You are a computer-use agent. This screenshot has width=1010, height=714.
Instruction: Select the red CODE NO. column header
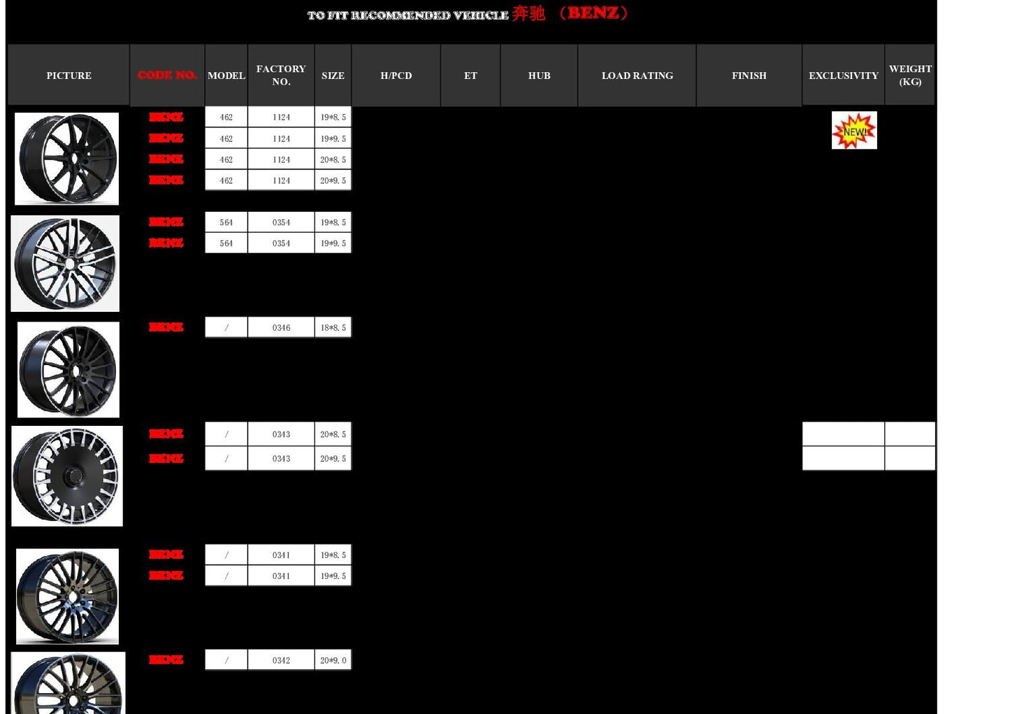click(x=167, y=76)
